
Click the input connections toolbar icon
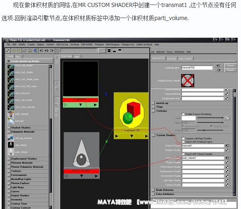[x=41, y=50]
